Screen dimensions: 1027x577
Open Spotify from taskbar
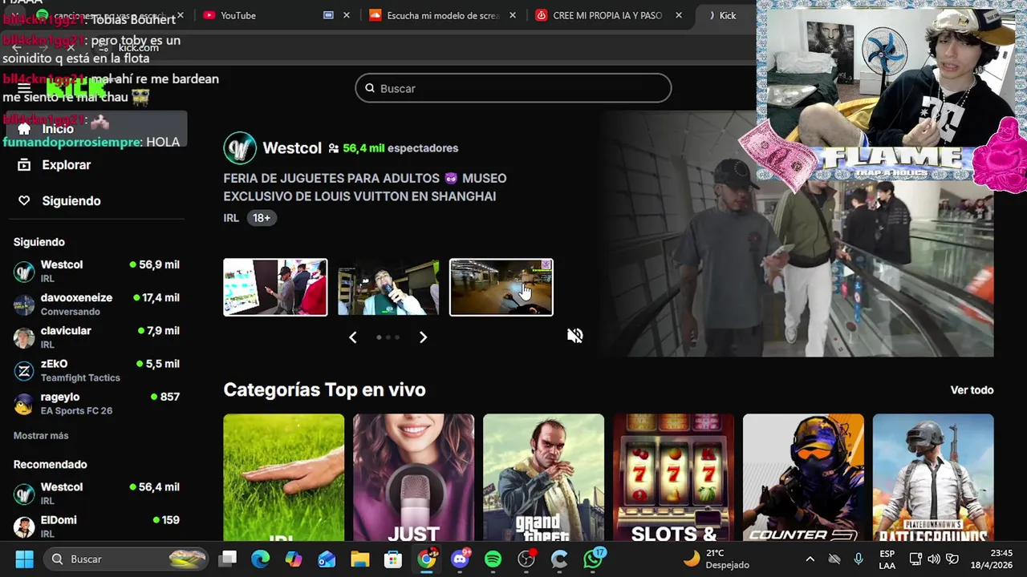click(493, 559)
